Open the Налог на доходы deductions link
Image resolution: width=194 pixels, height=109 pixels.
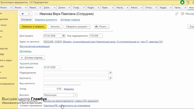click(x=71, y=101)
